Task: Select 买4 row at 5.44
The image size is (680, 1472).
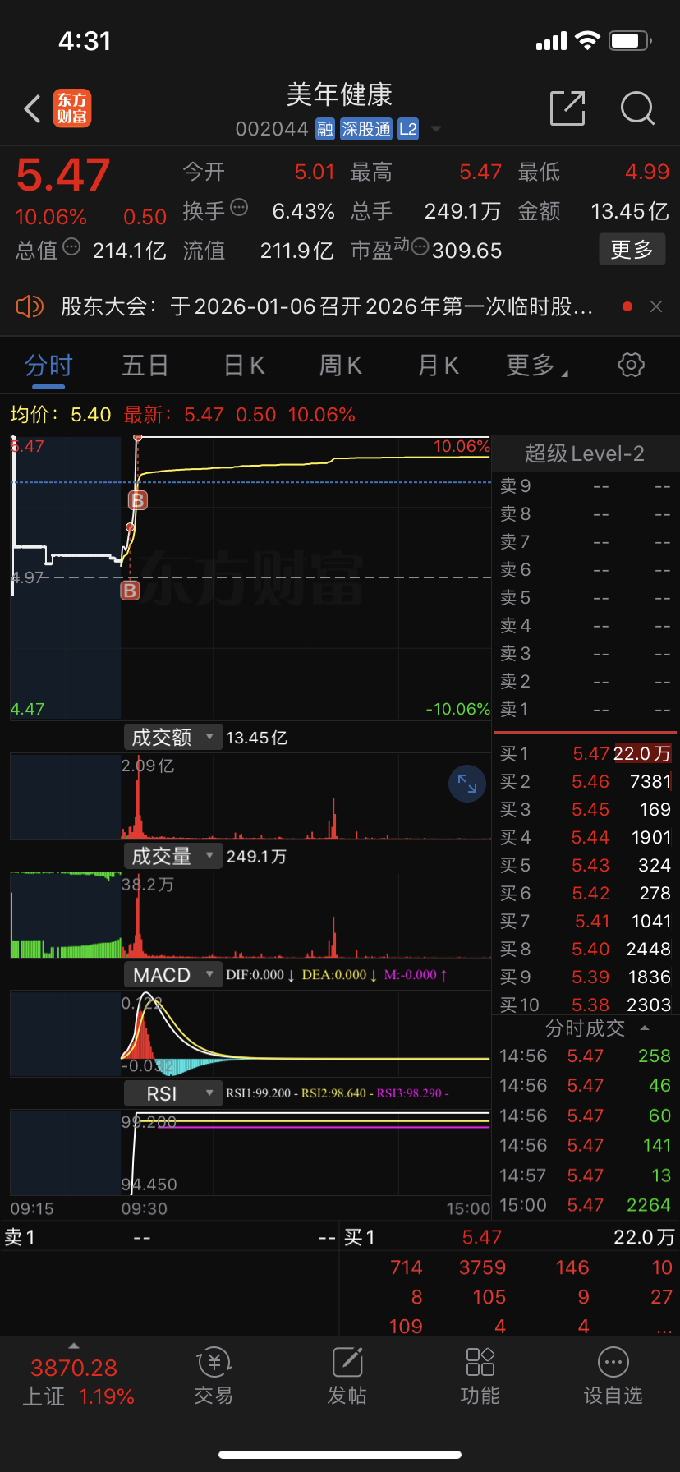Action: click(x=586, y=838)
